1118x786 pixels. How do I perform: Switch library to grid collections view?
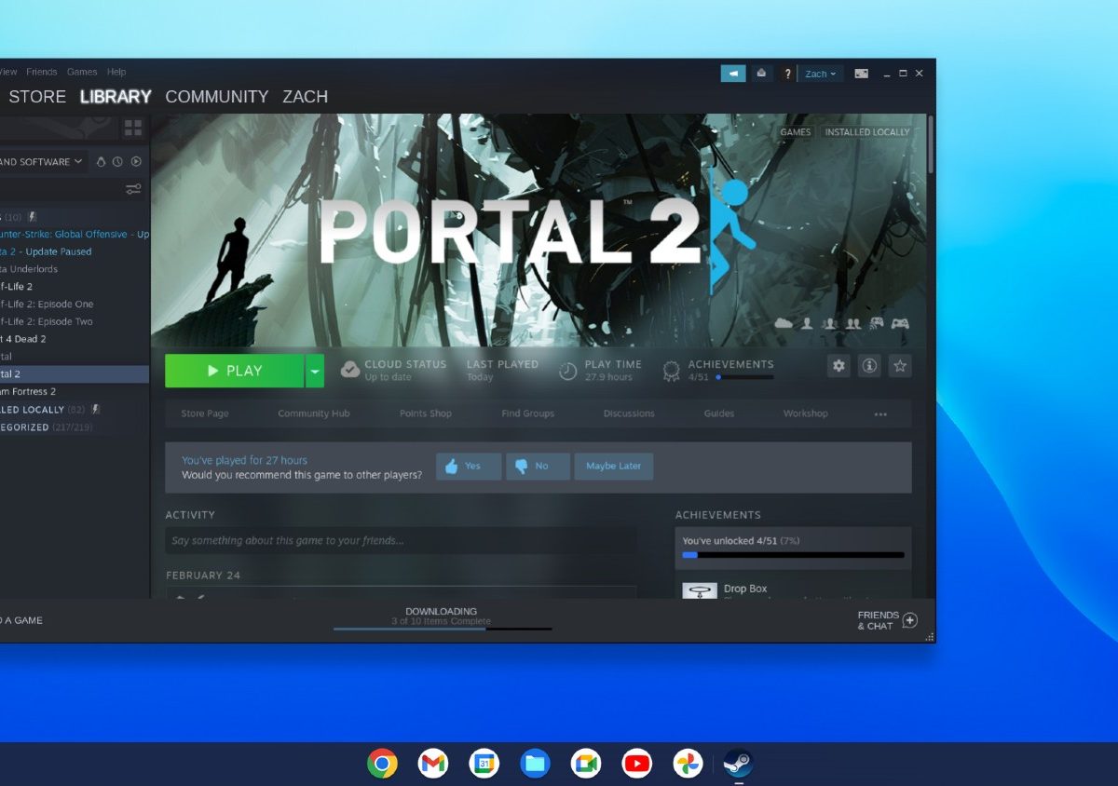pyautogui.click(x=133, y=128)
